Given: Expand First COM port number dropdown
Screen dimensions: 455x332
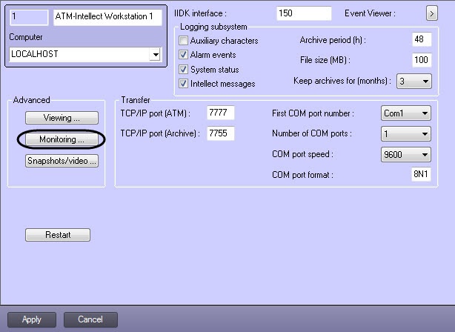Looking at the screenshot, I should pos(406,113).
